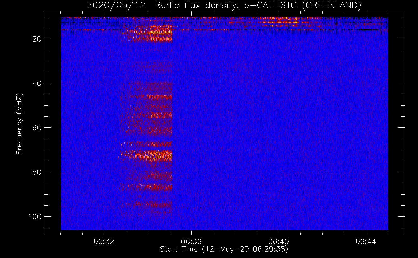Viewport: 418px width, 258px height.
Task: Click the '40' frequency tick label
Action: point(37,83)
